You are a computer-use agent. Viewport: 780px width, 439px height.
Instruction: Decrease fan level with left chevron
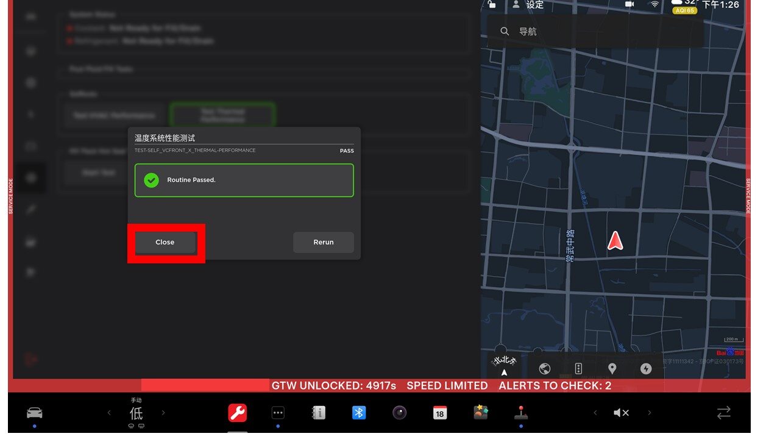pyautogui.click(x=110, y=413)
